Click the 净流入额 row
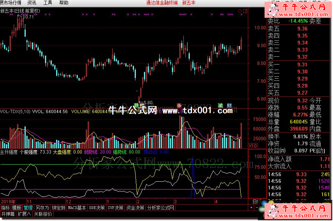Screen dimensions: 333x221 tap(299, 159)
